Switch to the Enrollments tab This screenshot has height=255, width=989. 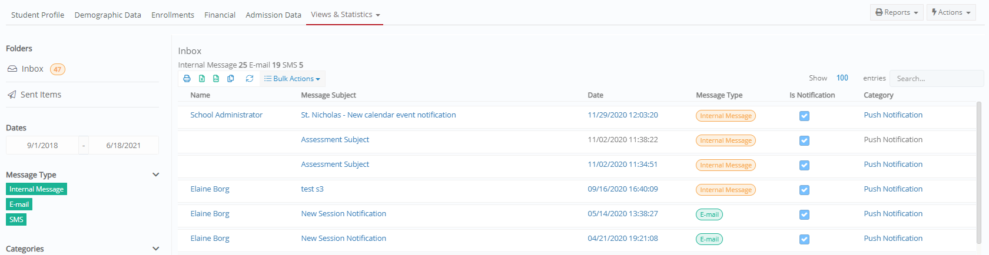pos(172,15)
